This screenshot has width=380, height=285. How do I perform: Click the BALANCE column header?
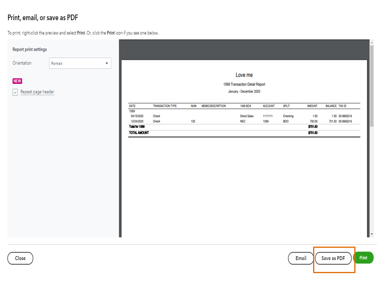coord(331,106)
